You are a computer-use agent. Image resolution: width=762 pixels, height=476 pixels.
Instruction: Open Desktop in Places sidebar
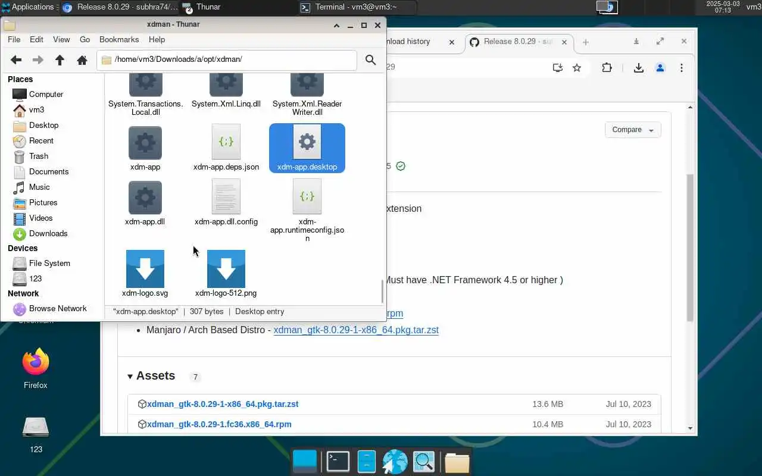(43, 125)
